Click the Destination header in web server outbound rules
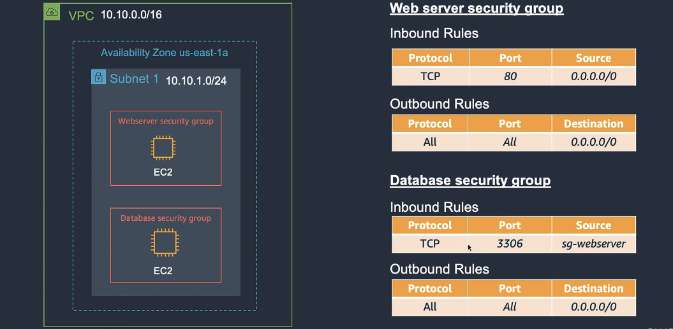 593,124
